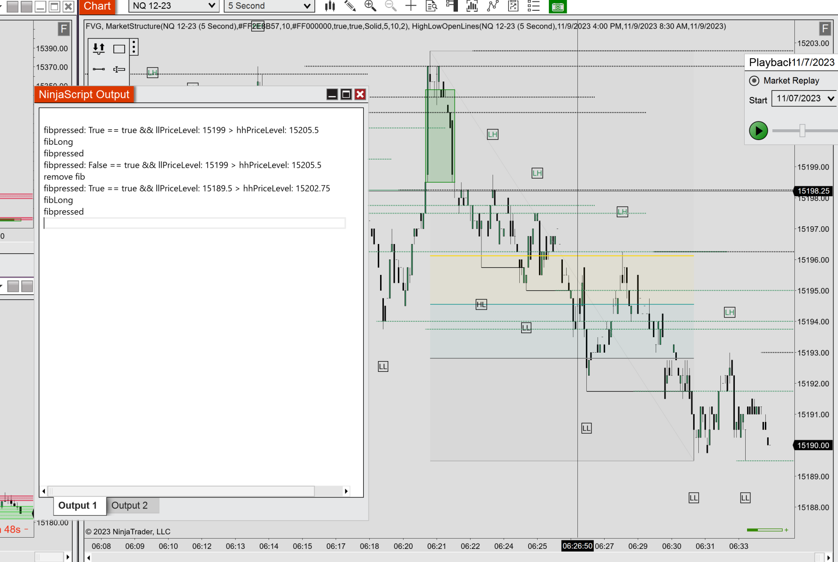The width and height of the screenshot is (838, 562).
Task: Maximize the NinjaScript Output window
Action: click(346, 95)
